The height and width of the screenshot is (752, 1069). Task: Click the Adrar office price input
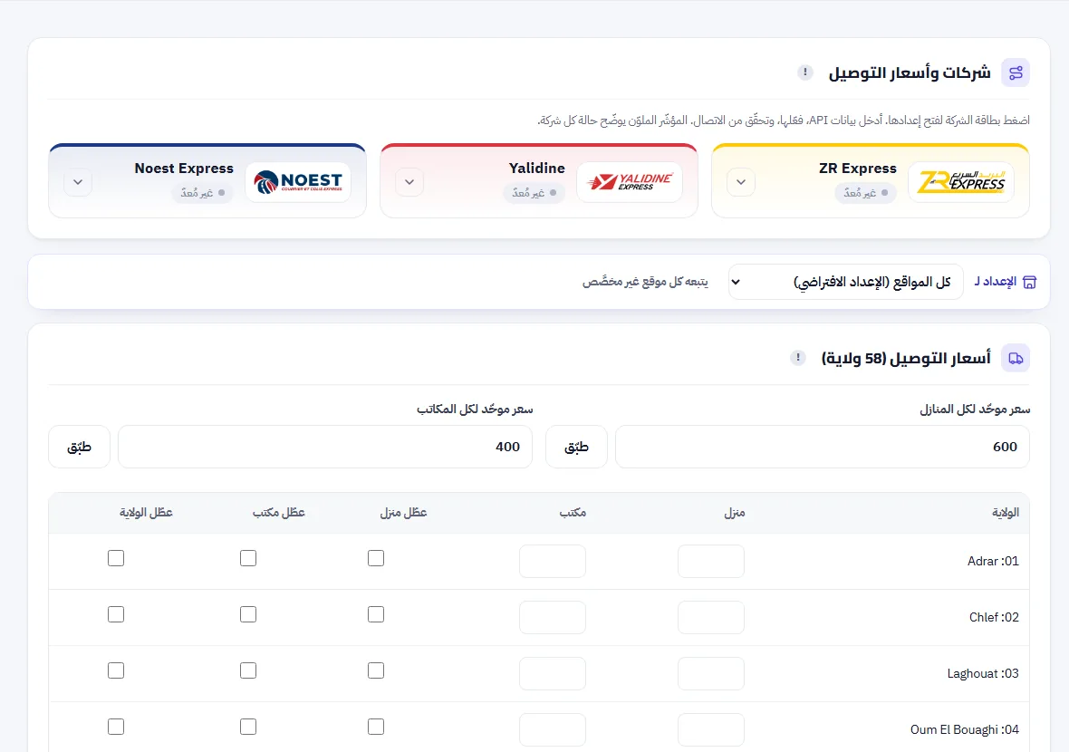(x=553, y=561)
